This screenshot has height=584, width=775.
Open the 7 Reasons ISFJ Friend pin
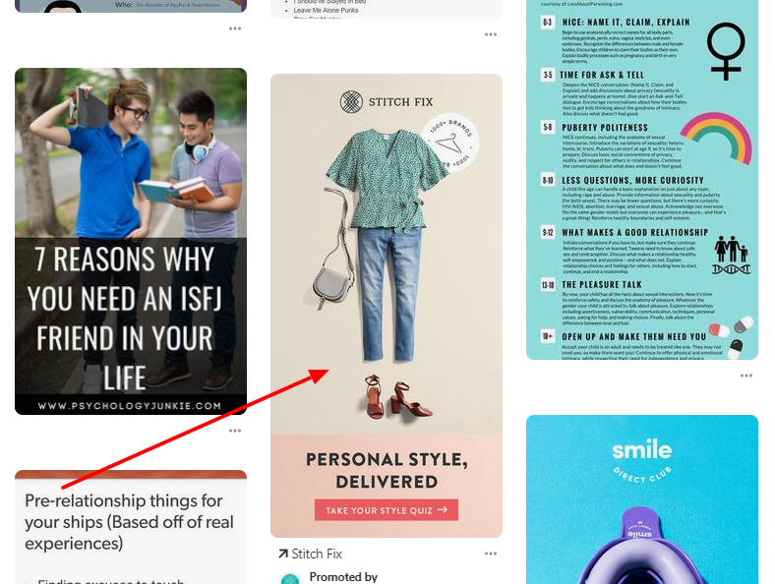coord(131,241)
